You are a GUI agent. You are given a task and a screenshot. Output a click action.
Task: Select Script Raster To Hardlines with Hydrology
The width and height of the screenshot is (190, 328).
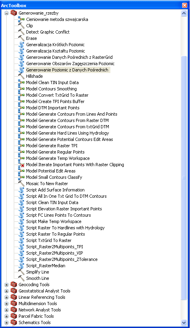(x=65, y=228)
